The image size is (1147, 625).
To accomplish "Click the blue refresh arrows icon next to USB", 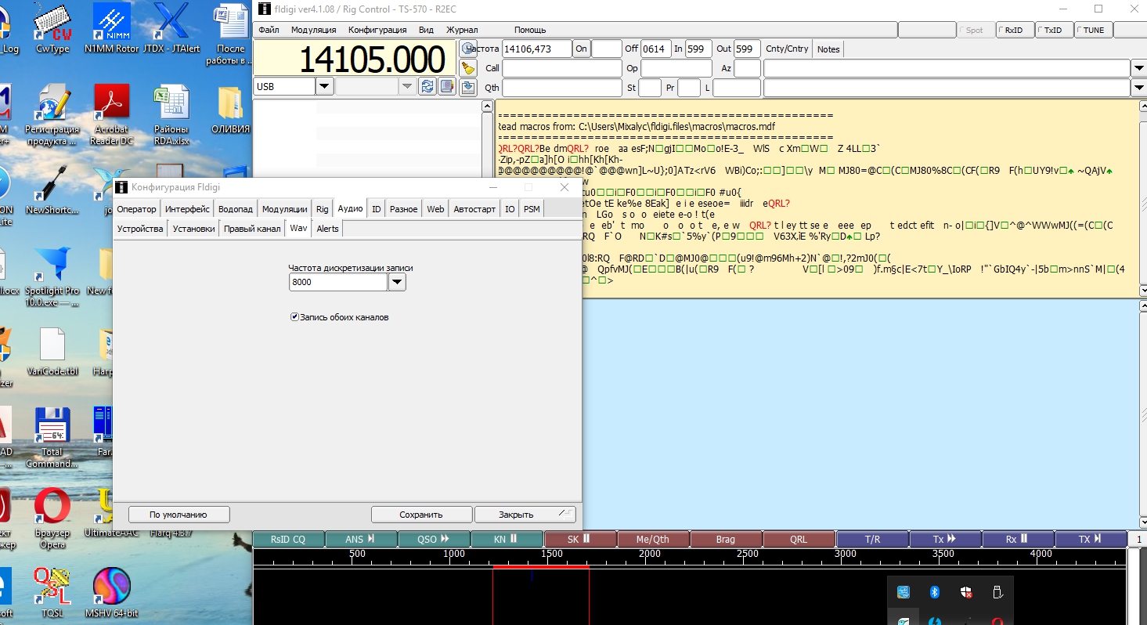I will tap(427, 86).
